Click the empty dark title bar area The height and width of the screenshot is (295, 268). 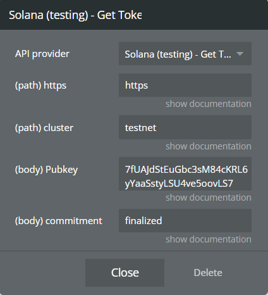202,15
